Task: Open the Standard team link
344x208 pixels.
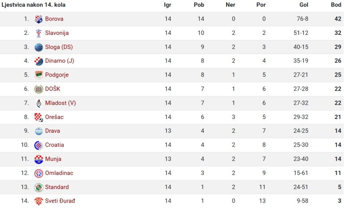Action: [x=57, y=187]
